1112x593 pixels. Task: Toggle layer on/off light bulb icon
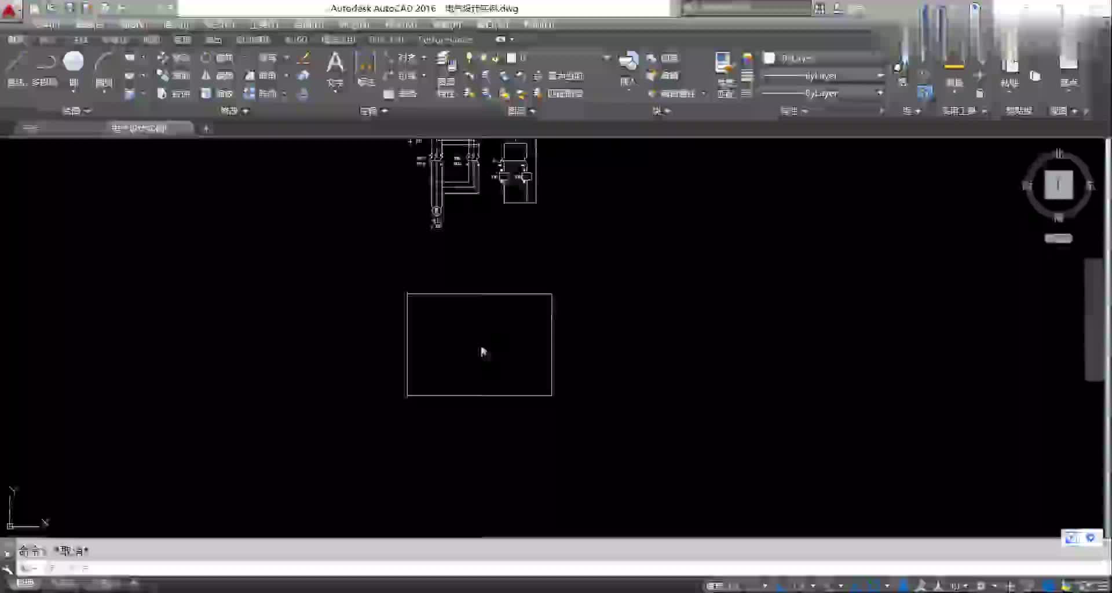point(469,58)
